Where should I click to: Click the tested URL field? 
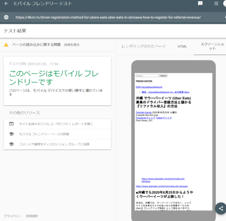pyautogui.click(x=108, y=17)
